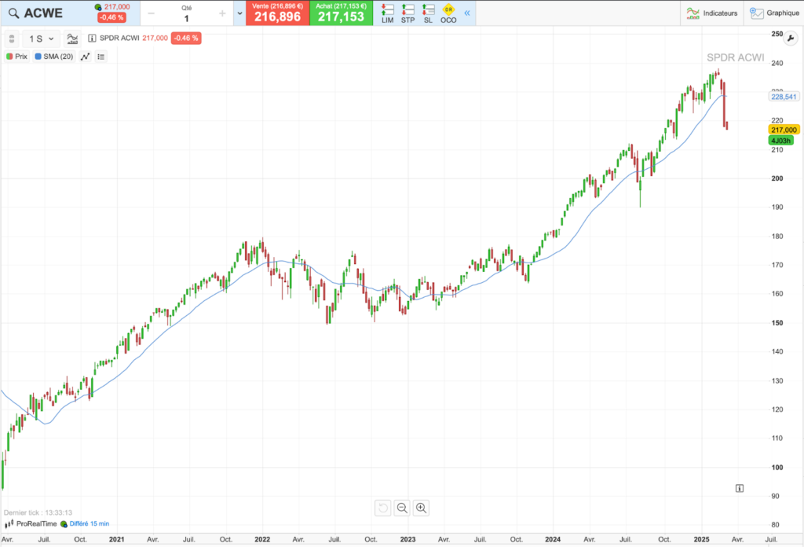Screen dimensions: 804x547
Task: Click the red Vente 216,896 sell button
Action: 277,13
